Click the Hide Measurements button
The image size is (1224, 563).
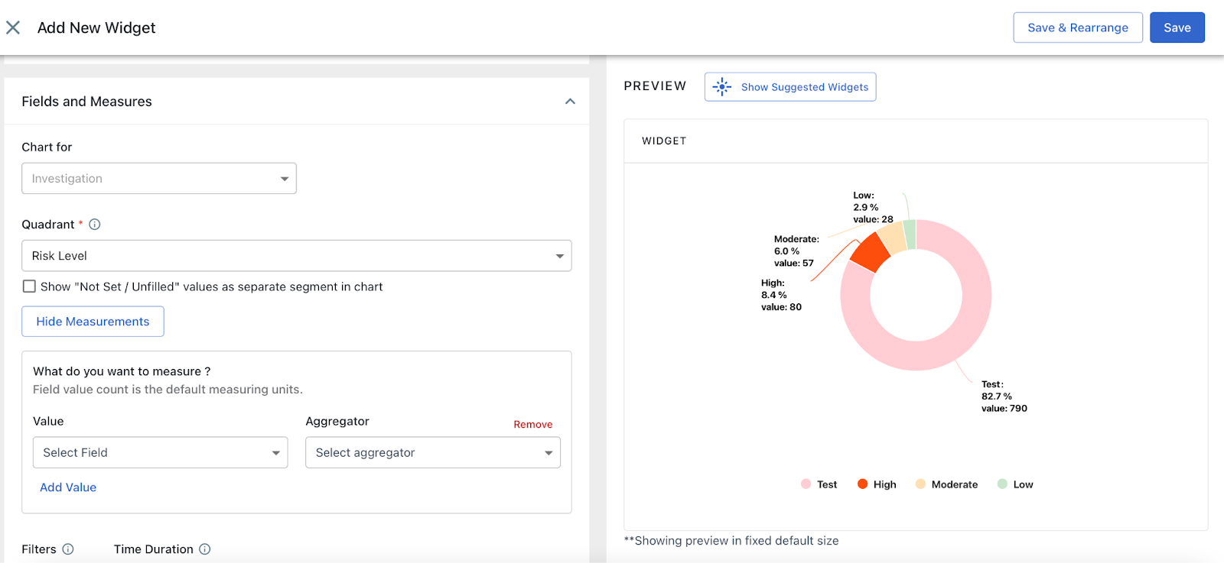pos(93,322)
